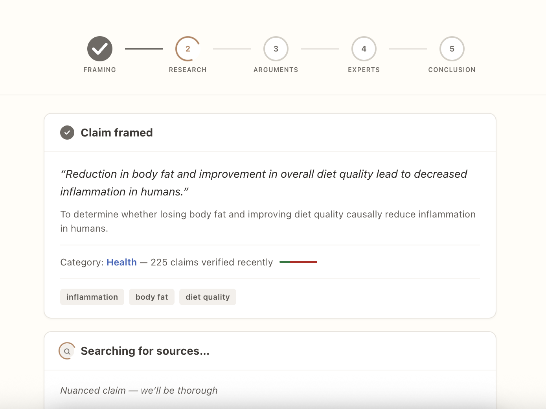Toggle the body fat tag chip
The image size is (546, 409).
pyautogui.click(x=151, y=297)
